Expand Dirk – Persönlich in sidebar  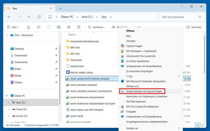[7, 35]
